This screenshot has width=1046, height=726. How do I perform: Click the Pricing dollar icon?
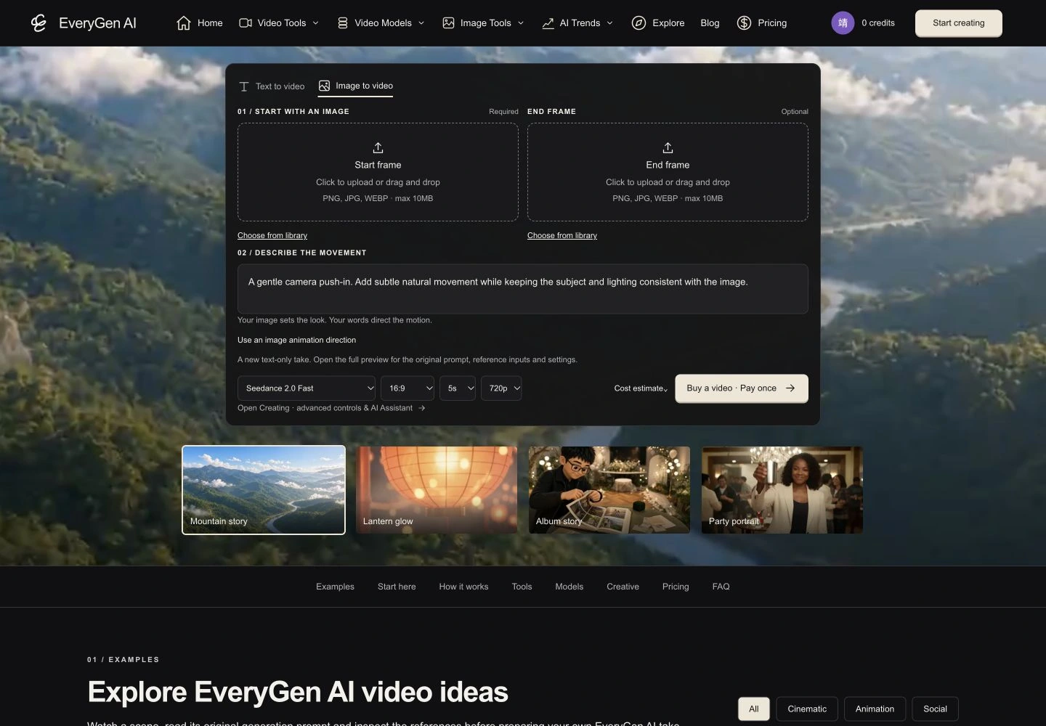(x=744, y=23)
